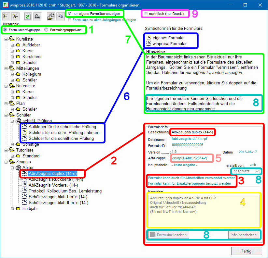Click the 'Info bearbeiten' button
This screenshot has height=258, width=268.
tap(243, 235)
